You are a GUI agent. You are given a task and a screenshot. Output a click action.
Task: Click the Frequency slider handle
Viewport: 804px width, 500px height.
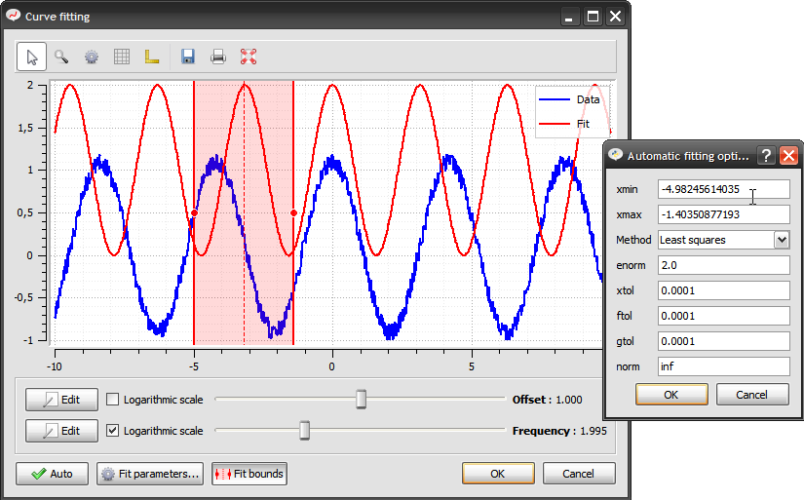(x=305, y=431)
